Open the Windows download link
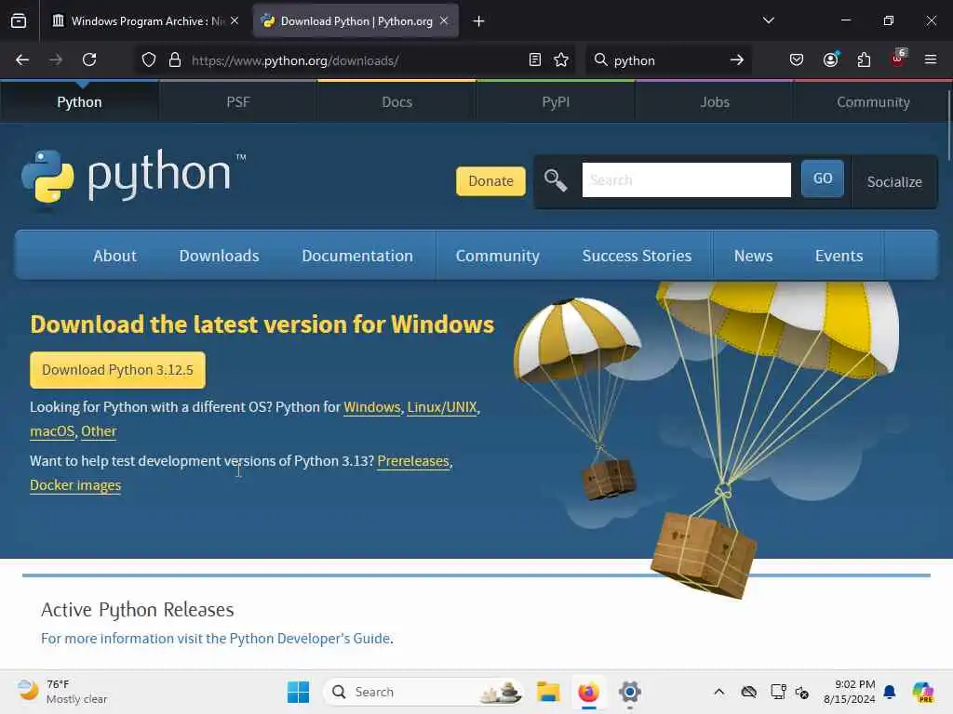The height and width of the screenshot is (714, 953). [x=372, y=407]
